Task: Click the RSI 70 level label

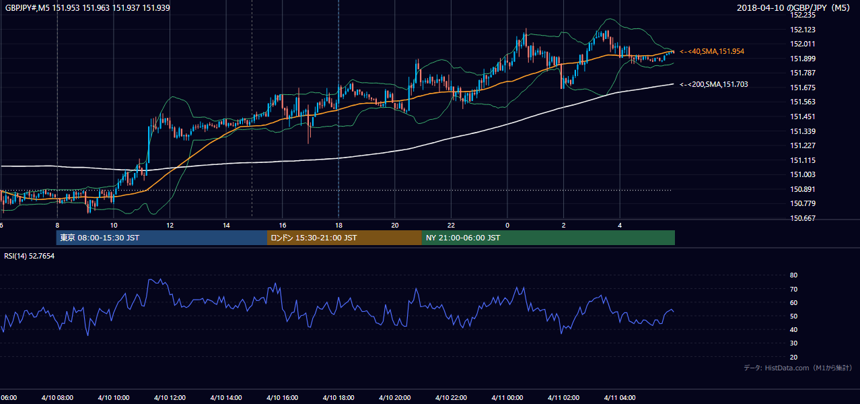Action: 793,289
